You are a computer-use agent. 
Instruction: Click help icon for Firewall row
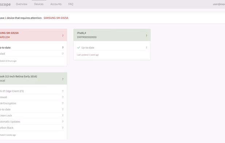pyautogui.click(x=63, y=97)
